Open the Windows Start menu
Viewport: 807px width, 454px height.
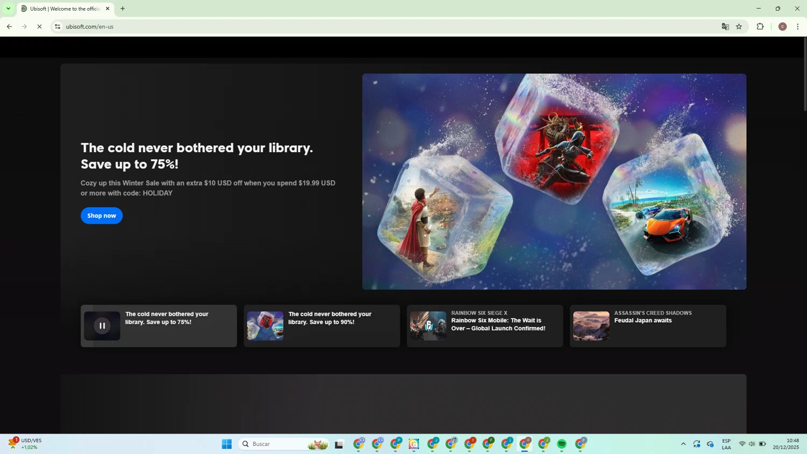[226, 444]
